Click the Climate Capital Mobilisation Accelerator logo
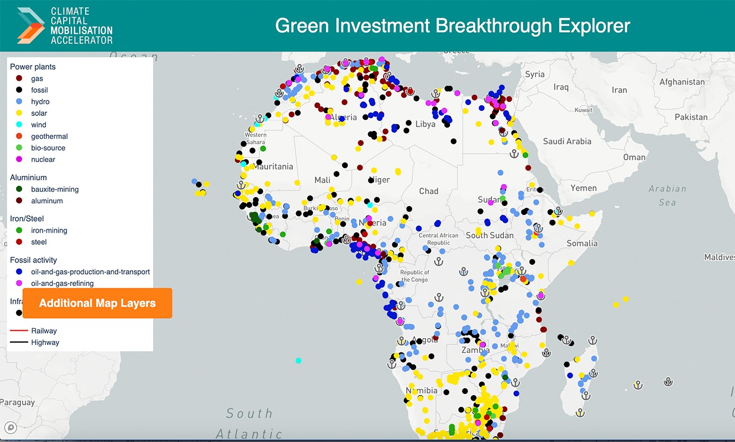This screenshot has width=735, height=442. pos(65,26)
